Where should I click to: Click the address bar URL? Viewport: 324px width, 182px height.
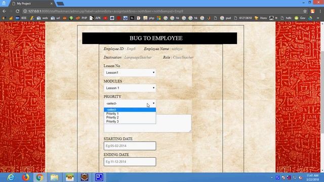105,11
